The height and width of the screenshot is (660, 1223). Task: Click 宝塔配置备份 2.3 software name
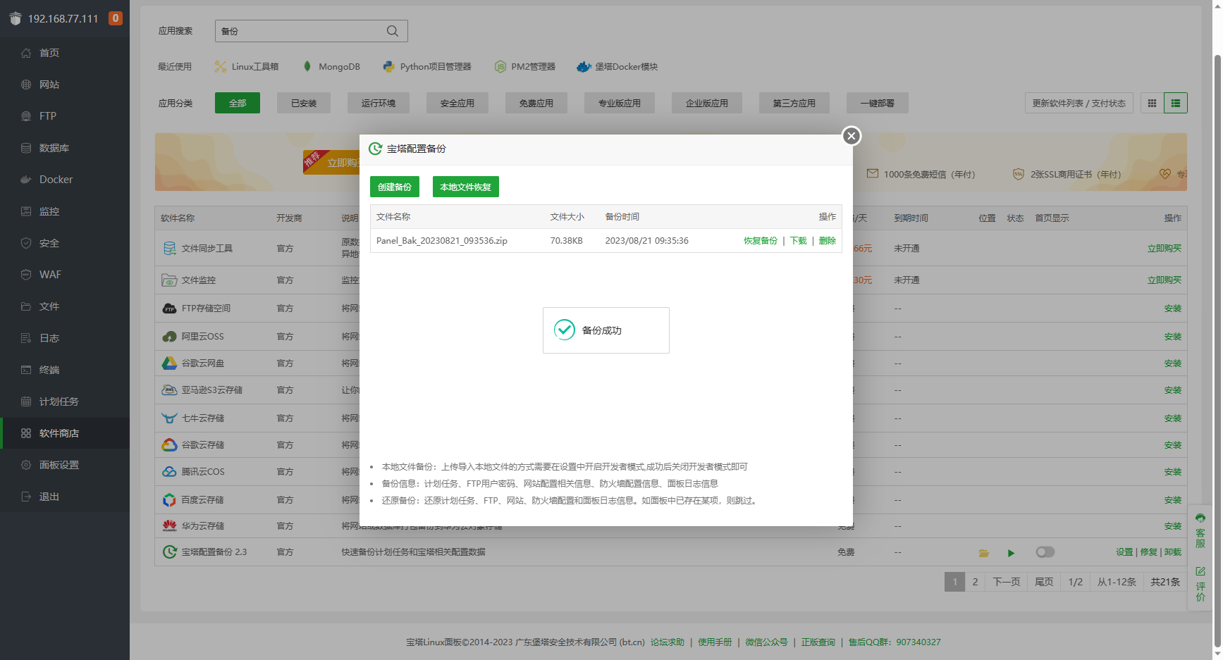(x=214, y=552)
